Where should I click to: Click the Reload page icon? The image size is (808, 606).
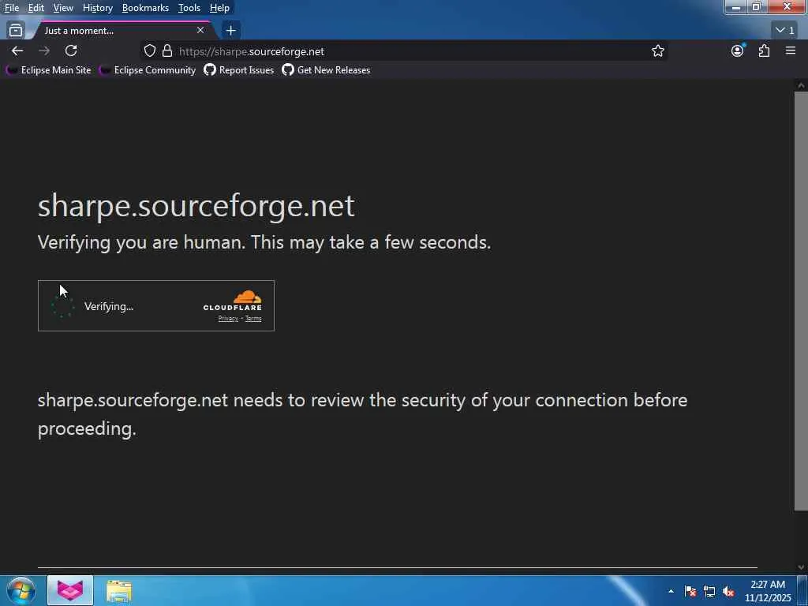[x=71, y=50]
